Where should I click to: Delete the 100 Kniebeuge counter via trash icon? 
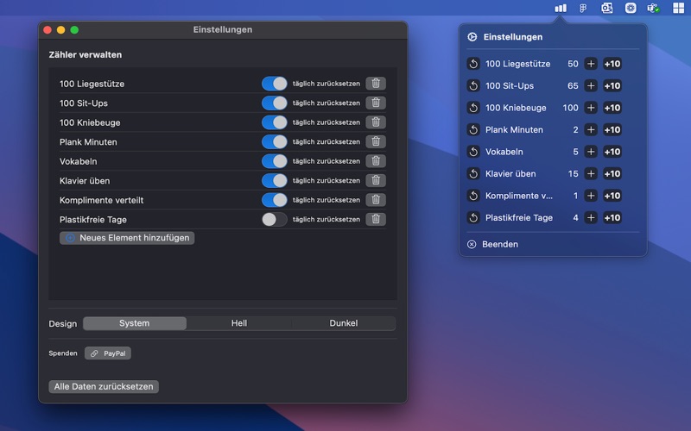376,122
